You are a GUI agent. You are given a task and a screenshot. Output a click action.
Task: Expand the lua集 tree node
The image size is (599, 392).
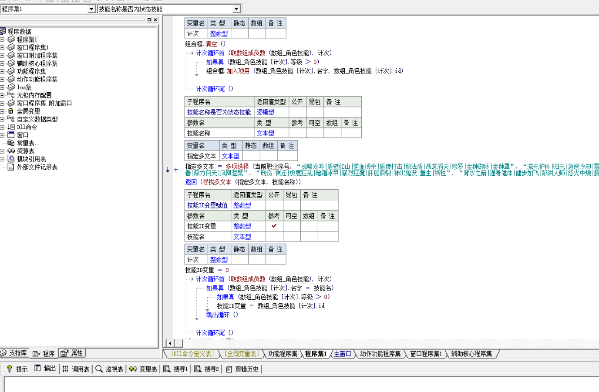click(2, 87)
